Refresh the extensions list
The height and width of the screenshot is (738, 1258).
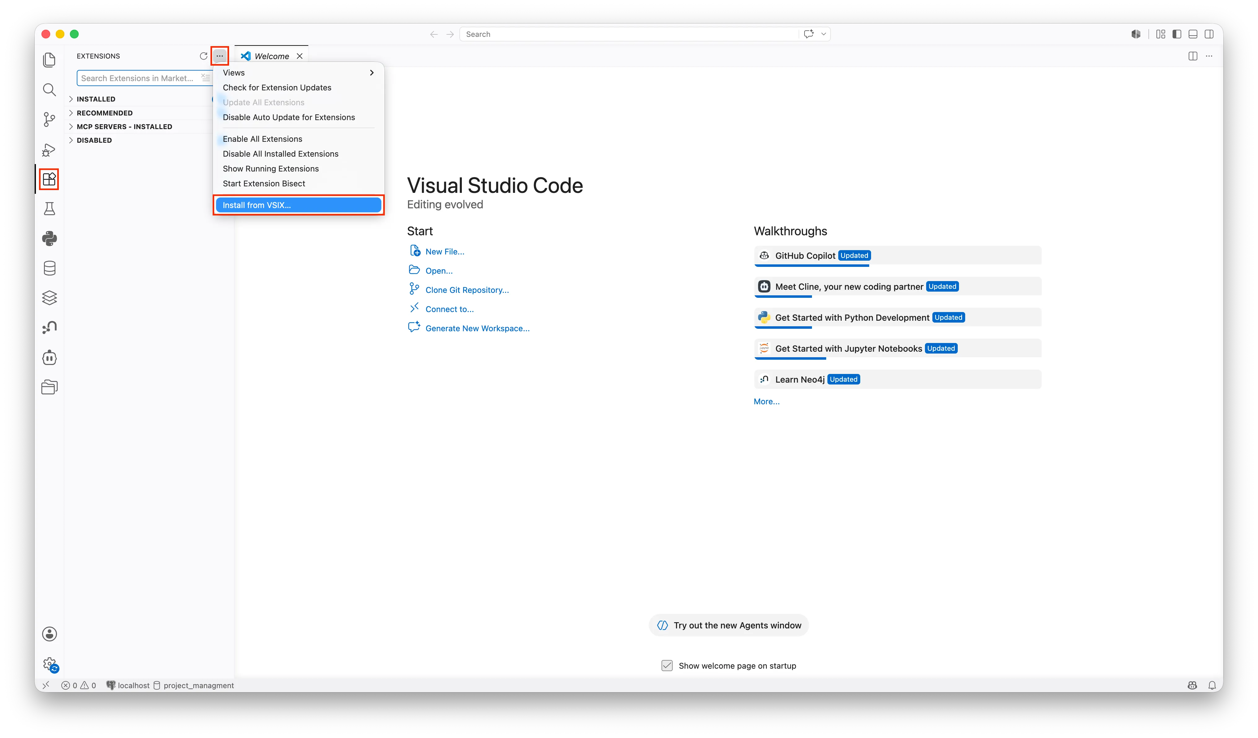point(203,56)
